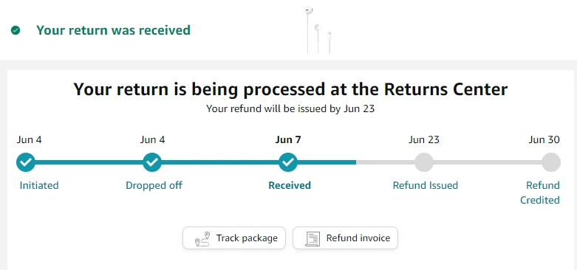This screenshot has width=577, height=270.
Task: Click the map route icon on Track package
Action: 202,239
